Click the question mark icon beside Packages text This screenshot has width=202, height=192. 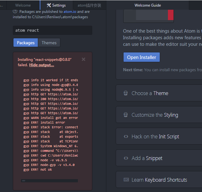(x=15, y=11)
